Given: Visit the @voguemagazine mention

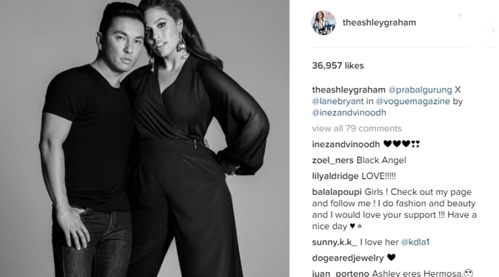Looking at the screenshot, I should click(x=413, y=101).
